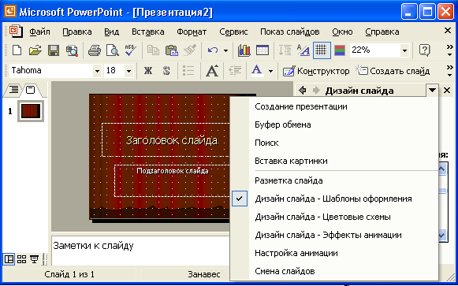Toggle the show grid button

pos(322,50)
